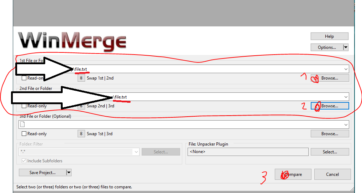Screen dimensions: 362x193
Task: Click the Swap 1st | 3rd icon
Action: [x=81, y=133]
